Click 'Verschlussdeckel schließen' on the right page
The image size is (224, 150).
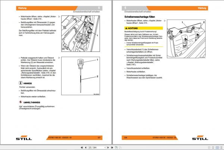pyautogui.click(x=138, y=68)
